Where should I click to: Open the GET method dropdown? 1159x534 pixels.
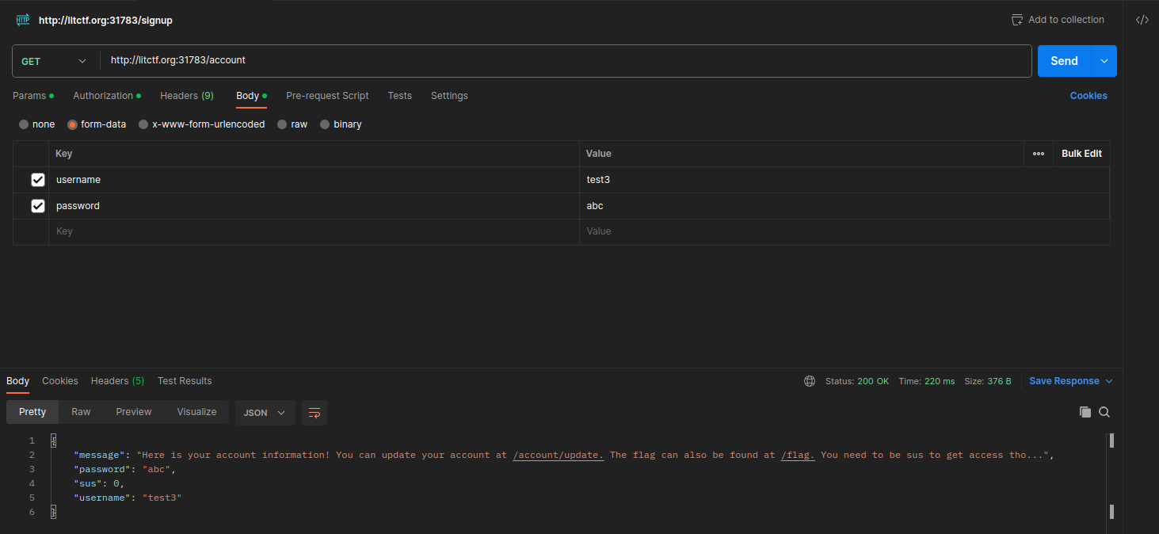(54, 61)
